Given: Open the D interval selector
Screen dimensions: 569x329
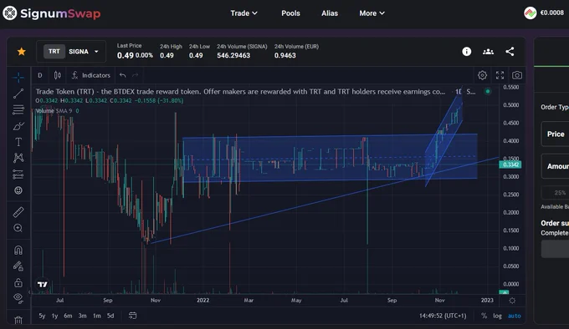Looking at the screenshot, I should (x=40, y=75).
